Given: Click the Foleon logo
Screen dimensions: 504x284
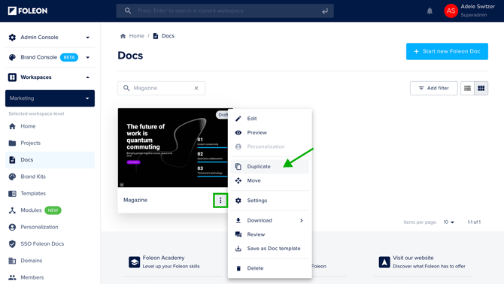Looking at the screenshot, I should click(x=28, y=11).
